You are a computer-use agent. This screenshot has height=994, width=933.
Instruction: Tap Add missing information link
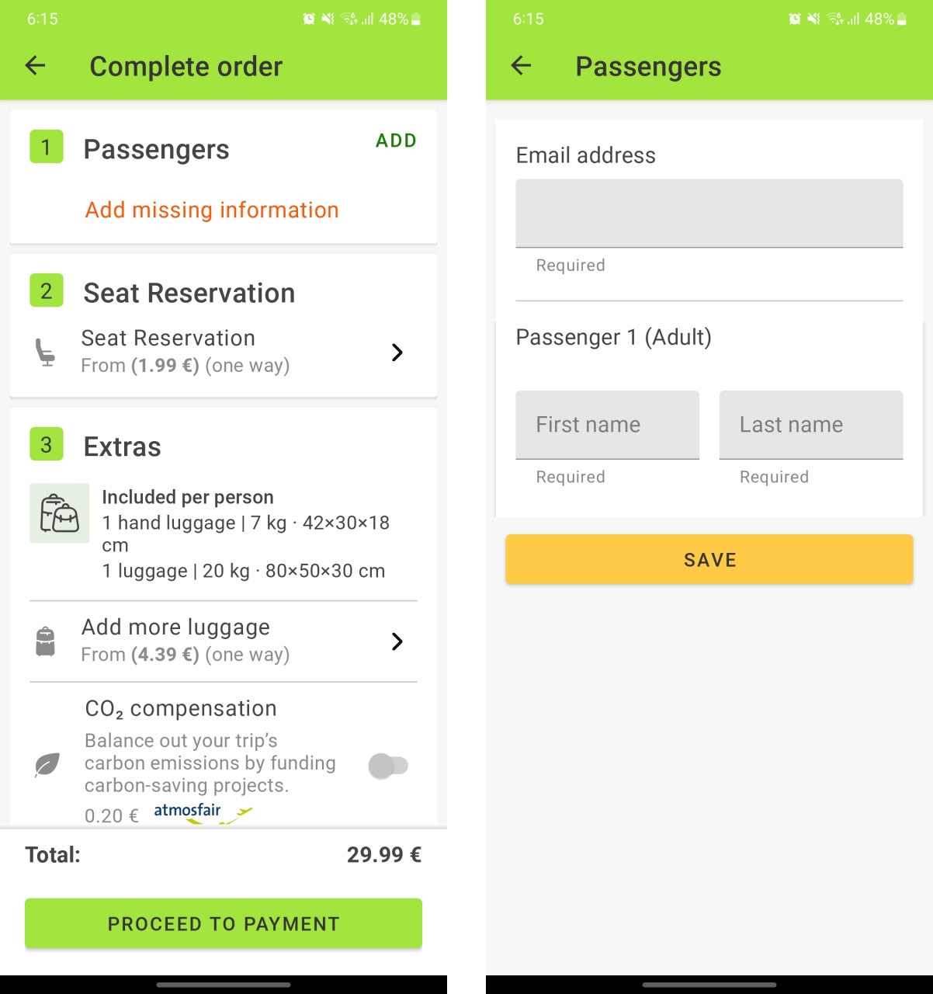tap(212, 210)
